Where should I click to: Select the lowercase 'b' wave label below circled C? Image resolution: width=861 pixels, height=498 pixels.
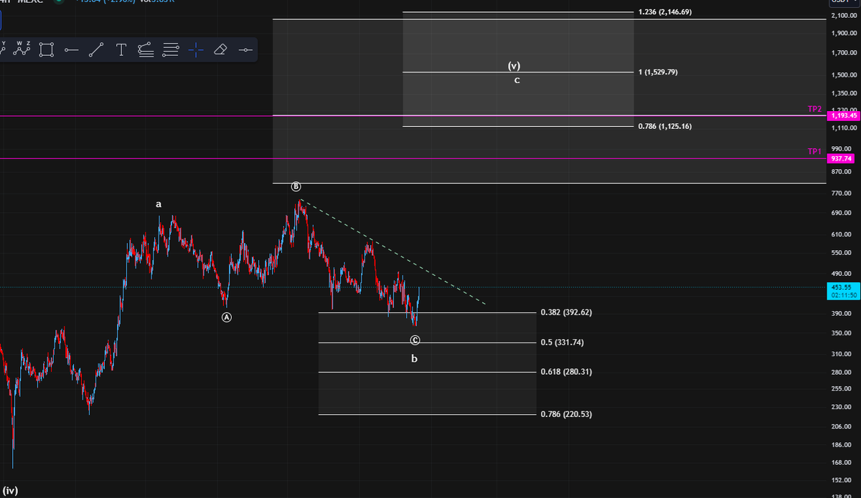414,358
